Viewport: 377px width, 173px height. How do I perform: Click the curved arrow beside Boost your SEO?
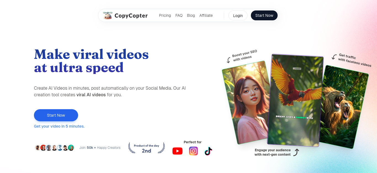tap(229, 60)
